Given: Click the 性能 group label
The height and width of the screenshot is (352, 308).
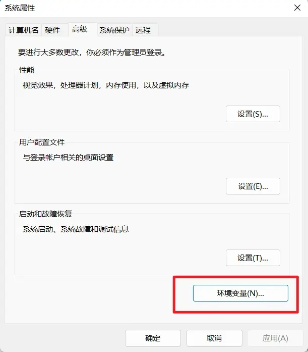Looking at the screenshot, I should click(x=27, y=70).
